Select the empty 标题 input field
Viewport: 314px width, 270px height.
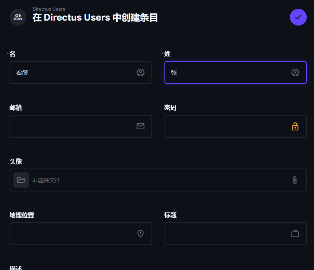(x=236, y=234)
